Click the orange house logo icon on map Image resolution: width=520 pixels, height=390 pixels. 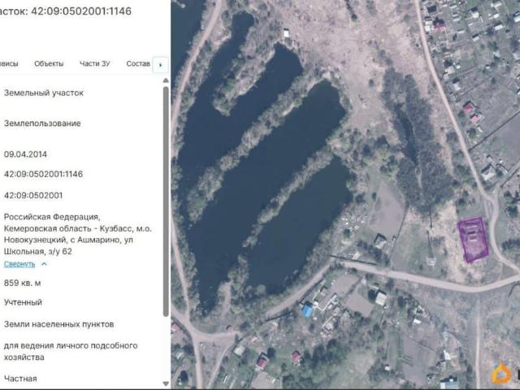pyautogui.click(x=500, y=375)
